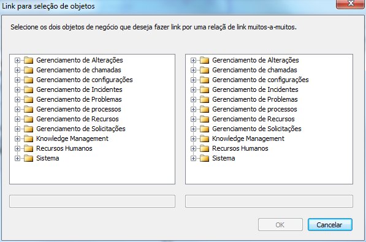Expand Gerenciamento de Recursos in right tree
Viewport: 366px width, 242px height.
pos(193,119)
